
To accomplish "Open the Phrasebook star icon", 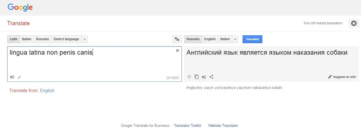I will (354, 23).
